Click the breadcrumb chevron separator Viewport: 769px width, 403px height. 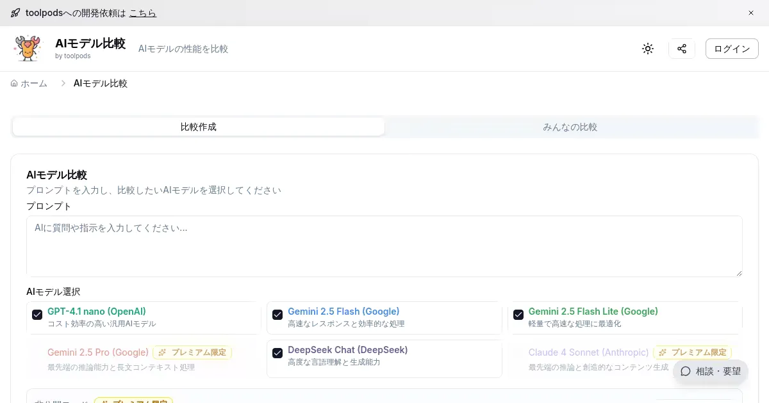63,83
